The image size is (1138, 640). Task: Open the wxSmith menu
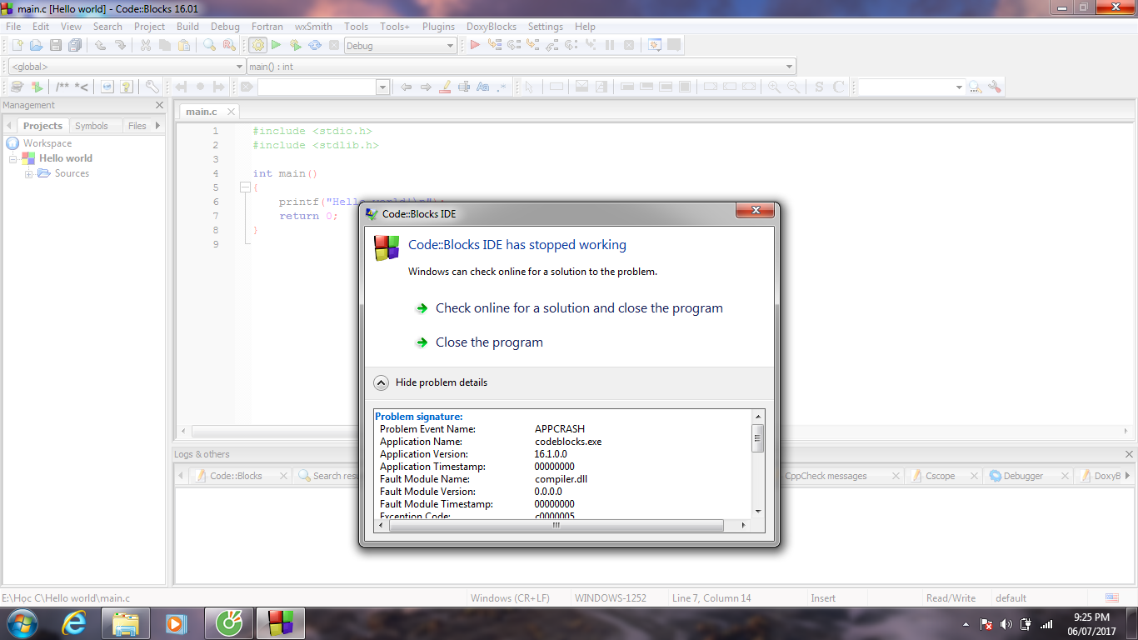[x=313, y=27]
